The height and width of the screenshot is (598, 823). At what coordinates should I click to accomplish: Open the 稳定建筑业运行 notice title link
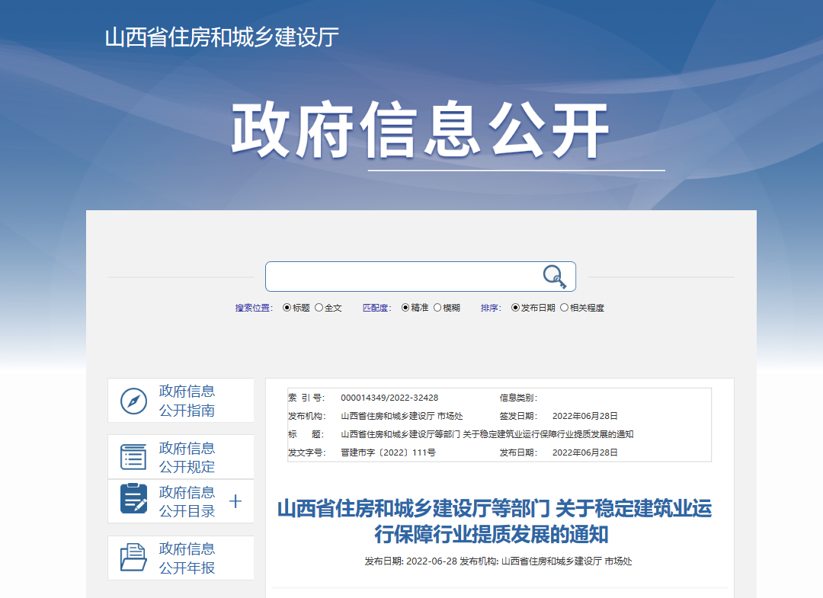pyautogui.click(x=496, y=522)
